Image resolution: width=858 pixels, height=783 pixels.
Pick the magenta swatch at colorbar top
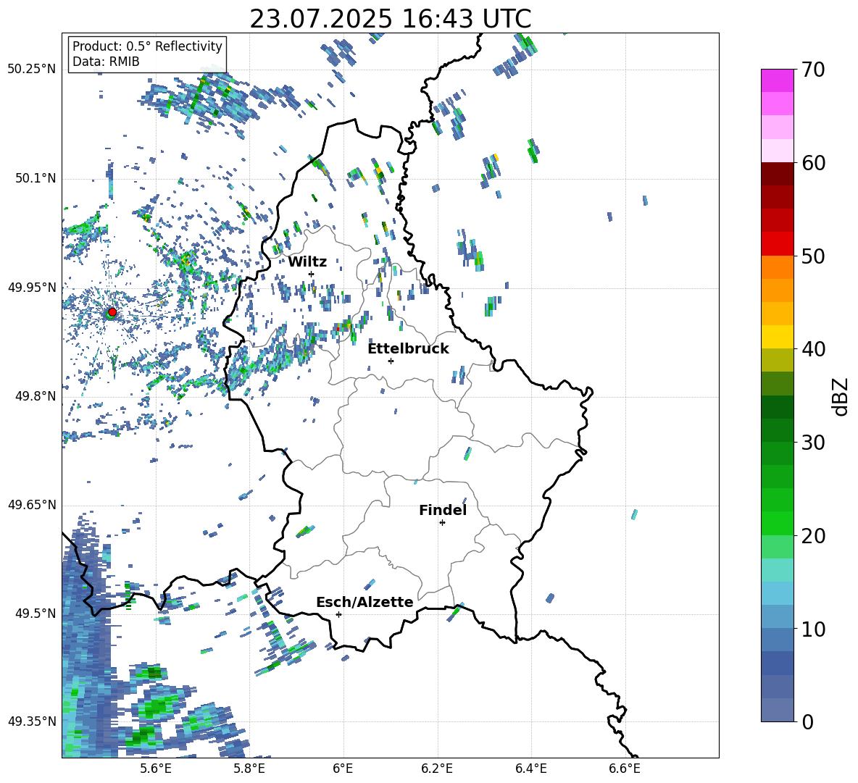(x=777, y=80)
